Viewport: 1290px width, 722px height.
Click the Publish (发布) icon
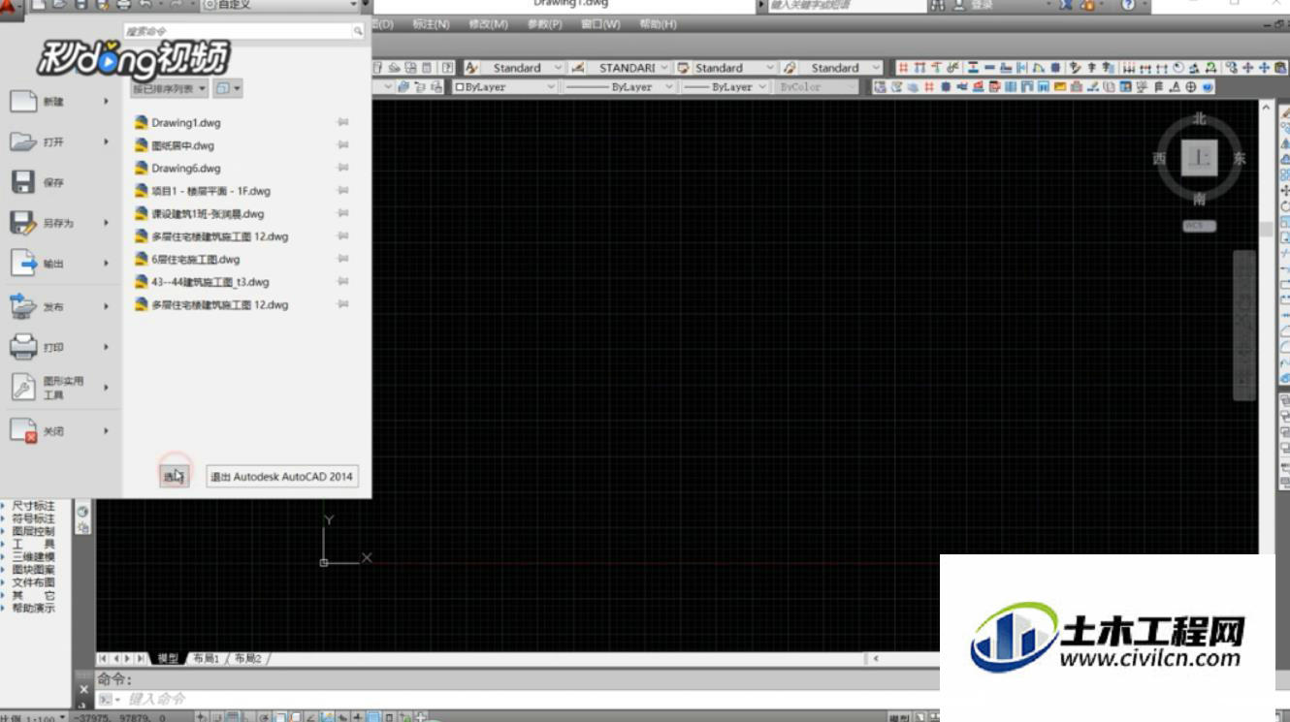tap(23, 306)
